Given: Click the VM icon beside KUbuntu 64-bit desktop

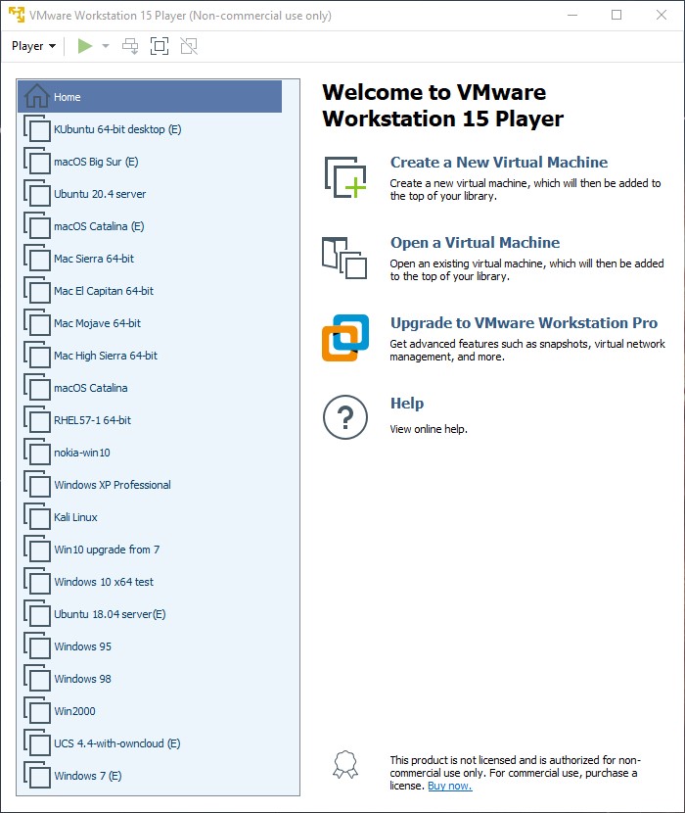Looking at the screenshot, I should pos(37,129).
